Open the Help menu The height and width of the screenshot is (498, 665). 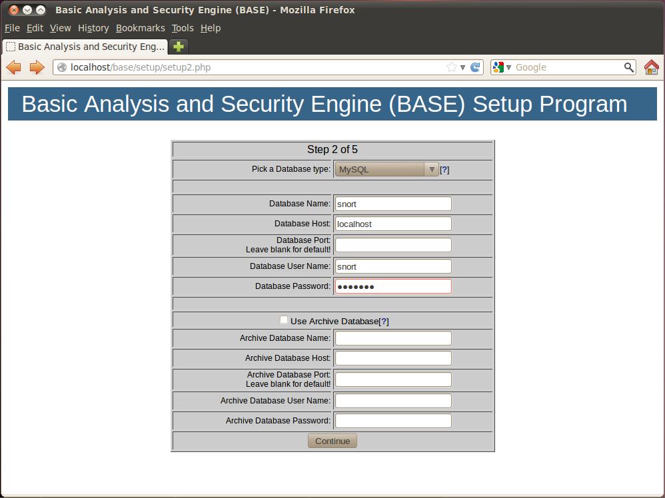211,28
